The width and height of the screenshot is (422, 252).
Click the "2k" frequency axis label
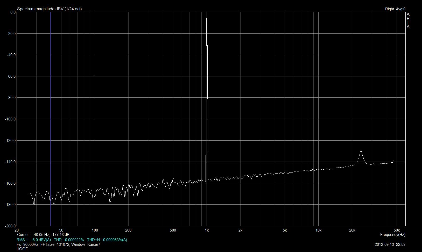(240, 230)
